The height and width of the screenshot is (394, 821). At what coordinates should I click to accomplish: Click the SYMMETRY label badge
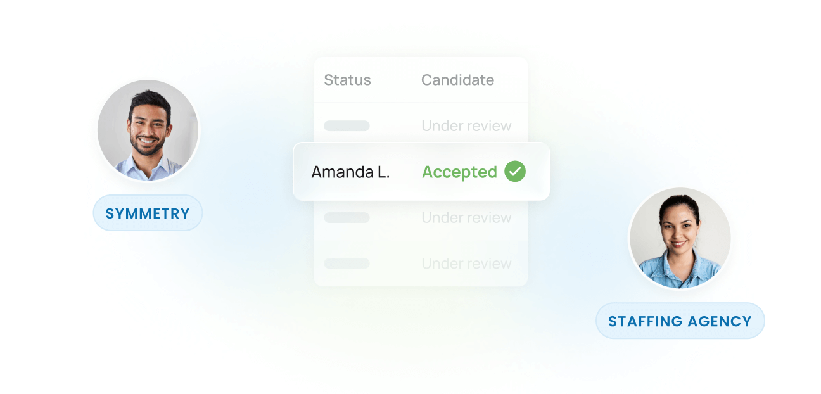click(148, 213)
